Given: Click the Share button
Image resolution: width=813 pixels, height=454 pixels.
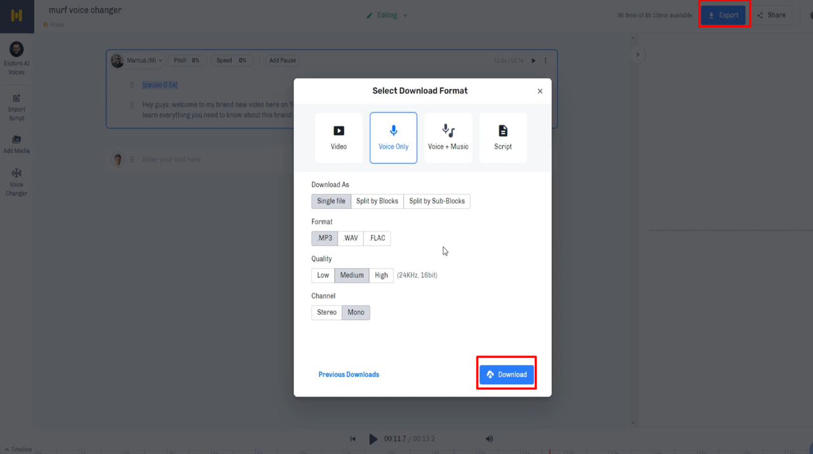Looking at the screenshot, I should pos(771,15).
